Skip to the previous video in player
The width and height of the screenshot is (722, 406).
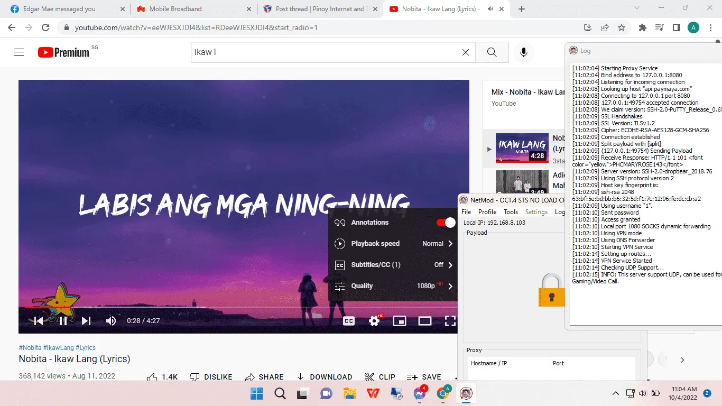click(39, 321)
